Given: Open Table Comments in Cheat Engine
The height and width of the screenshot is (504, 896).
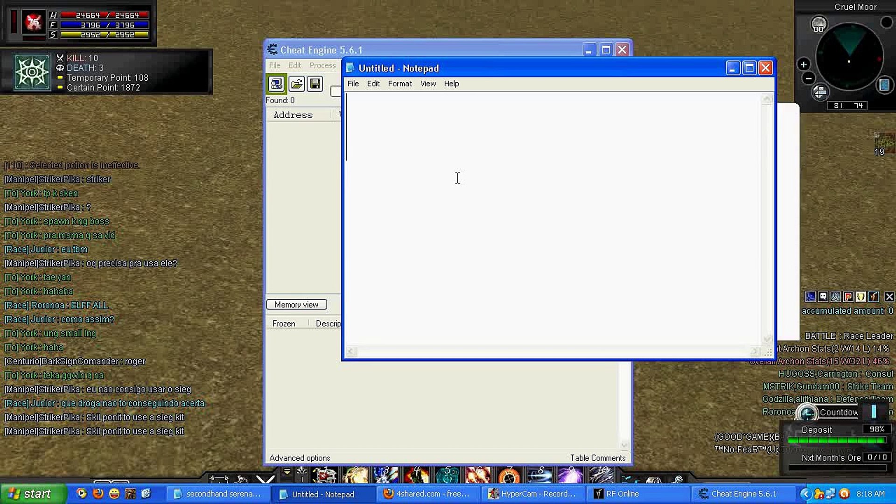Looking at the screenshot, I should point(597,458).
